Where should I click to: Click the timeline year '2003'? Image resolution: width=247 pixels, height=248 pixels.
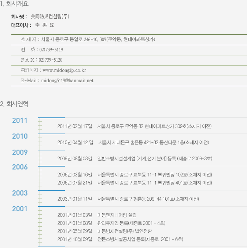pyautogui.click(x=20, y=193)
